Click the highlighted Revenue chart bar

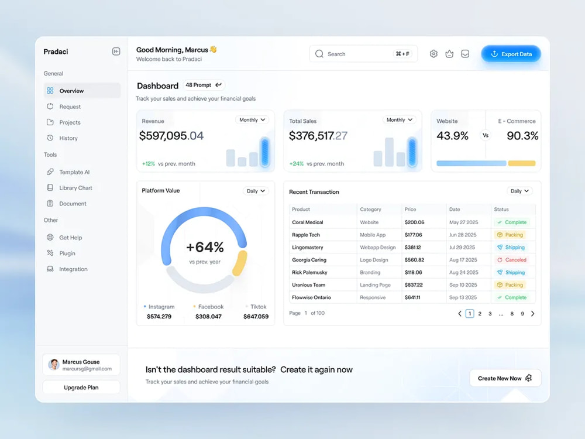[x=265, y=152]
